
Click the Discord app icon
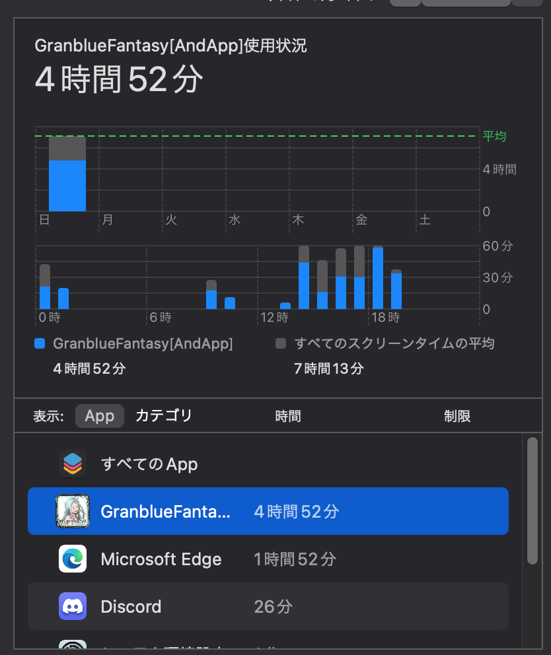point(73,607)
